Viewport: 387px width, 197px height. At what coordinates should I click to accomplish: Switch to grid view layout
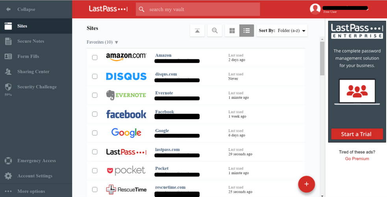[x=232, y=31]
